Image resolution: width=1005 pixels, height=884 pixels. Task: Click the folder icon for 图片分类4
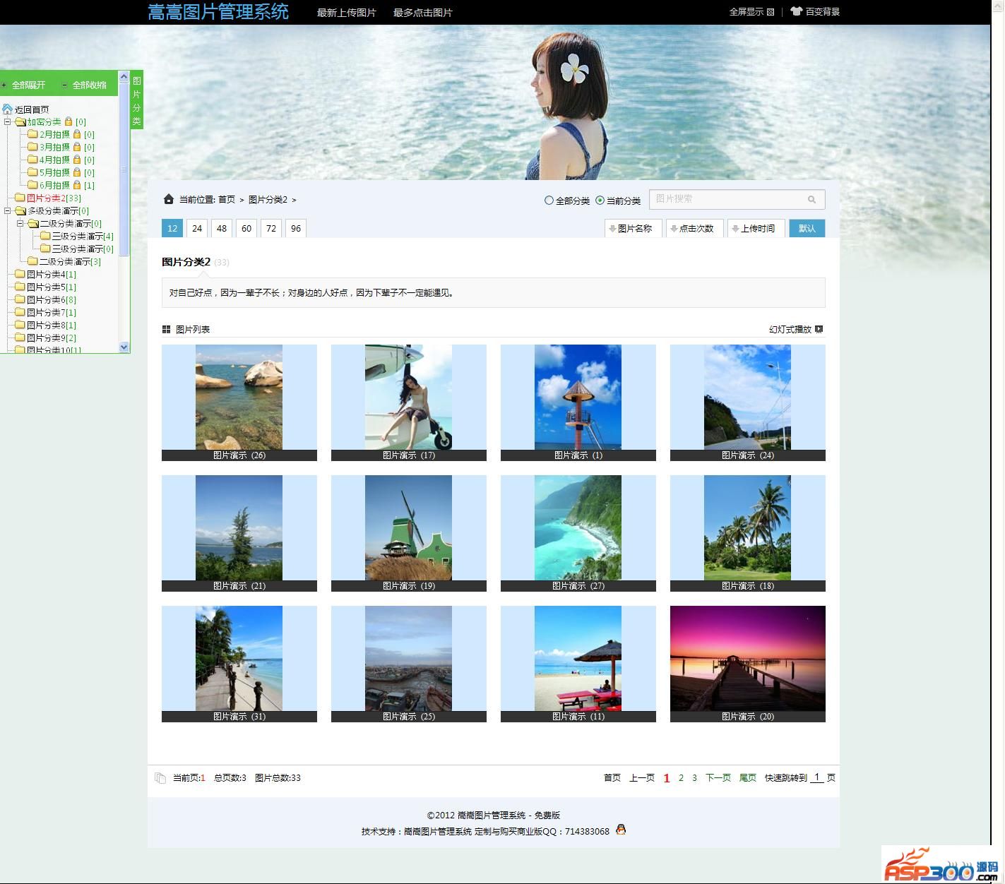pyautogui.click(x=20, y=274)
